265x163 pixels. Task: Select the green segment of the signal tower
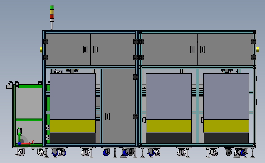[52, 7]
